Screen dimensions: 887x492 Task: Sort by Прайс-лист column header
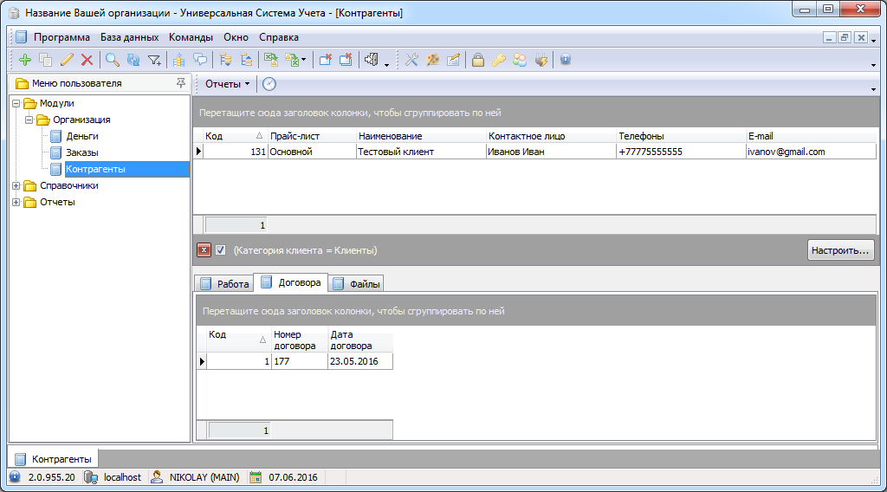312,136
